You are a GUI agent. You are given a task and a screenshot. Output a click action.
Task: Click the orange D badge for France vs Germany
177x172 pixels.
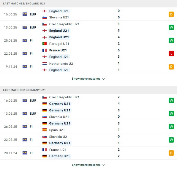tap(171, 153)
